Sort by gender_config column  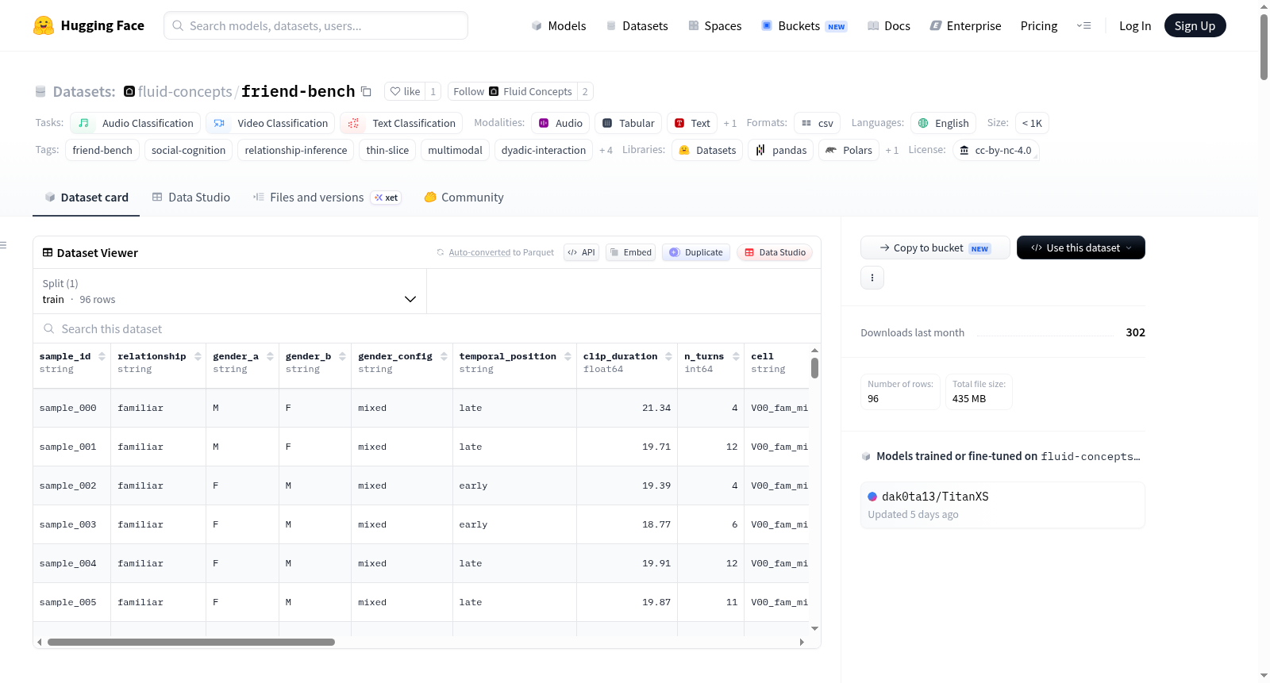tap(444, 356)
